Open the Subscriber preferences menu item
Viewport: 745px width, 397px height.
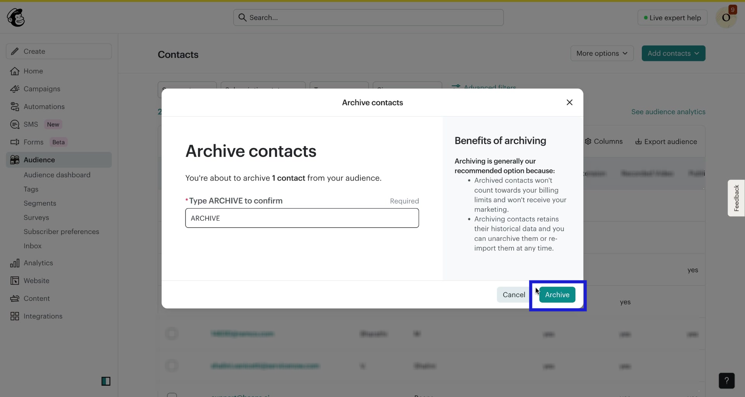click(x=61, y=232)
